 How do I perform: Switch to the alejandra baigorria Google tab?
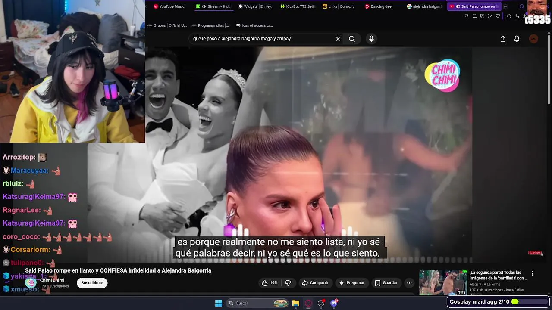point(424,6)
